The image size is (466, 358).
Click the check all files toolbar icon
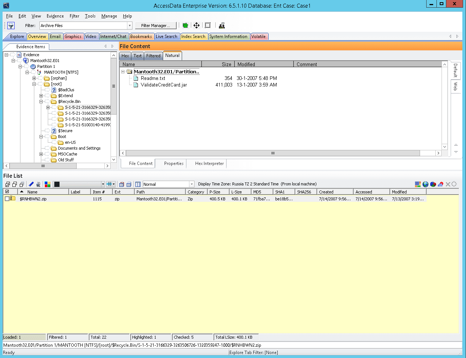click(x=8, y=184)
